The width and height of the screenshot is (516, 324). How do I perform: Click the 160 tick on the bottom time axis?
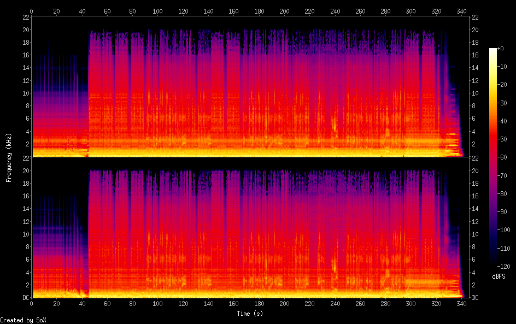point(234,305)
